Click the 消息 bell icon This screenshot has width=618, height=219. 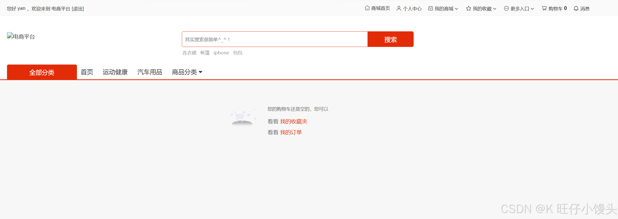(576, 9)
